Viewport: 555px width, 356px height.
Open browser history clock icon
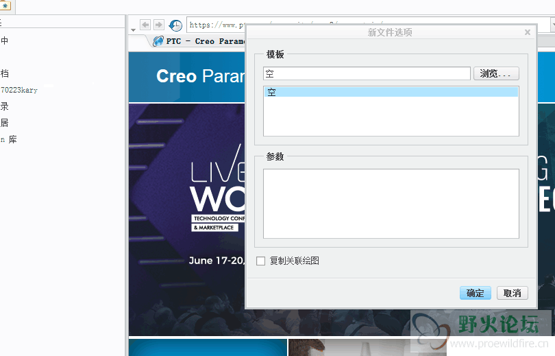(175, 25)
